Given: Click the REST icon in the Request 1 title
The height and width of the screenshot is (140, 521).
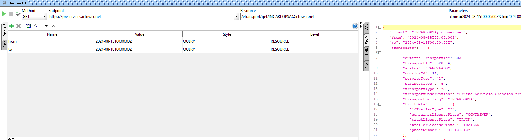Looking at the screenshot, I should click(x=4, y=3).
